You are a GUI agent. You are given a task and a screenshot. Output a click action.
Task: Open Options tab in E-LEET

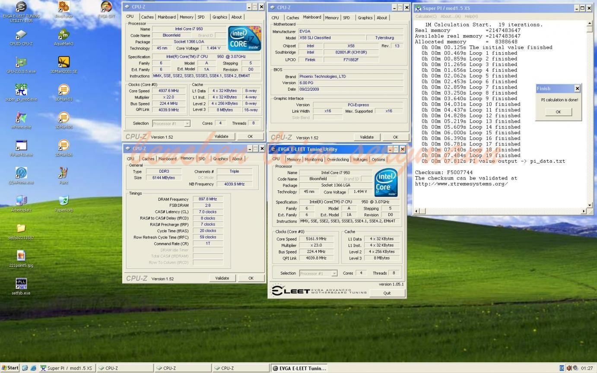coord(378,159)
